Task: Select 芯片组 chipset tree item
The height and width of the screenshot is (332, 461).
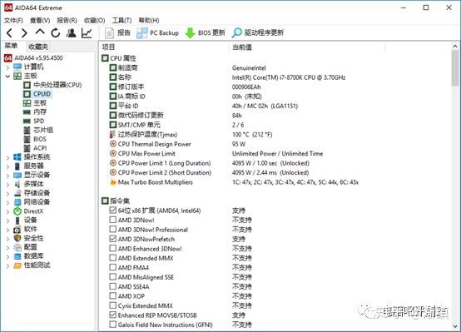Action: click(38, 130)
